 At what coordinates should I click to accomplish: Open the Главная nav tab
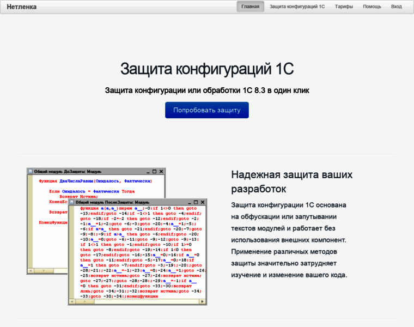(250, 7)
